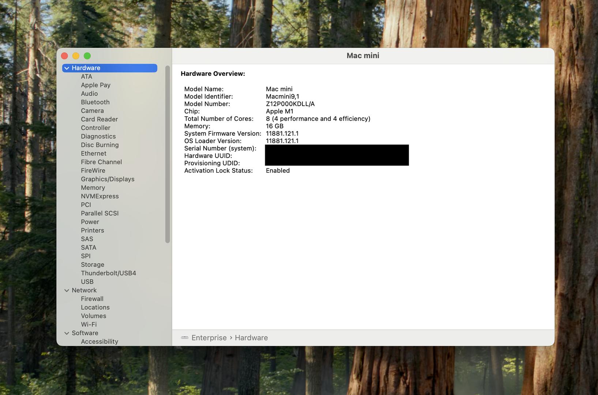This screenshot has width=598, height=395.
Task: Click the green full-screen window button
Action: click(87, 56)
